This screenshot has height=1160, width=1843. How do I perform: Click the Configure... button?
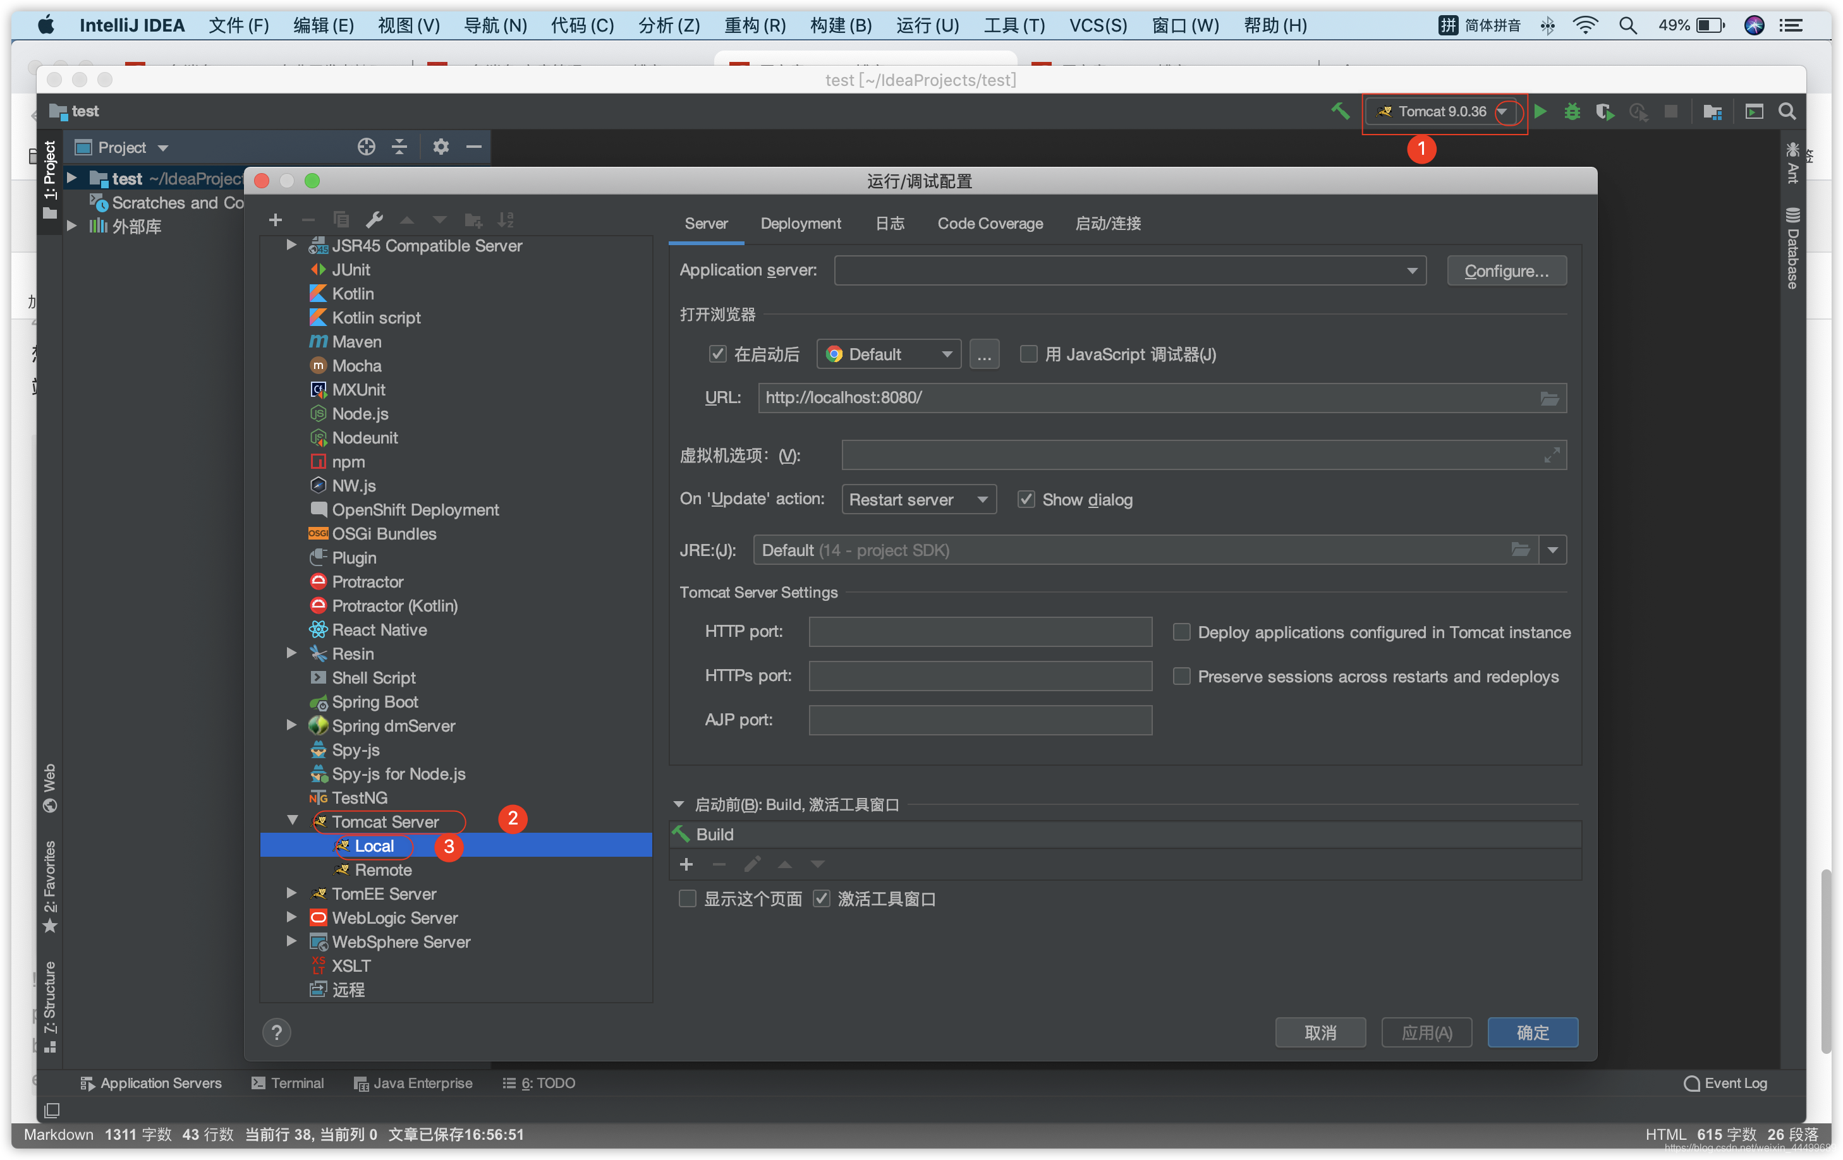click(1506, 271)
